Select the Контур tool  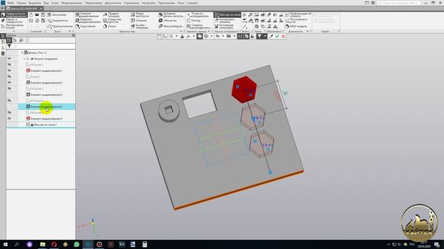(x=194, y=21)
